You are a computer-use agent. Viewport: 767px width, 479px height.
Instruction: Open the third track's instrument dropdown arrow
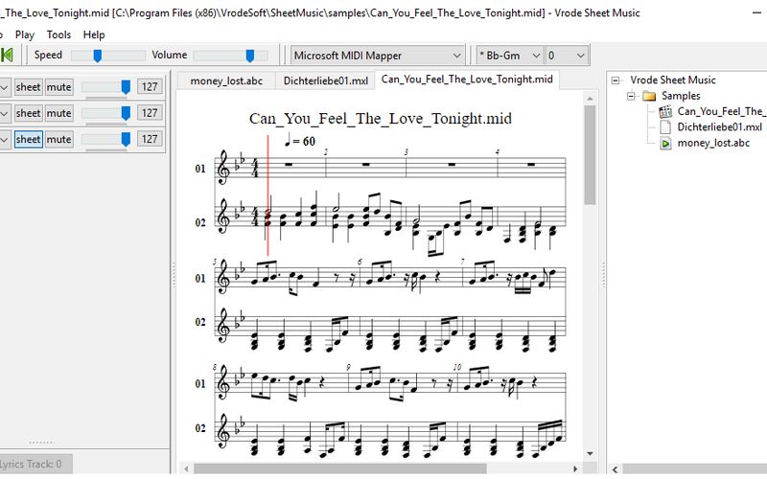tap(5, 140)
